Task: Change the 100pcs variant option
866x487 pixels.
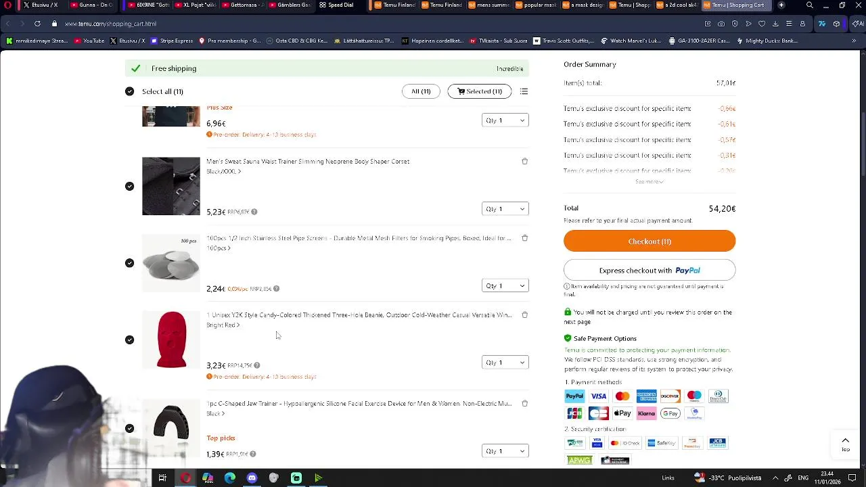Action: coord(219,248)
